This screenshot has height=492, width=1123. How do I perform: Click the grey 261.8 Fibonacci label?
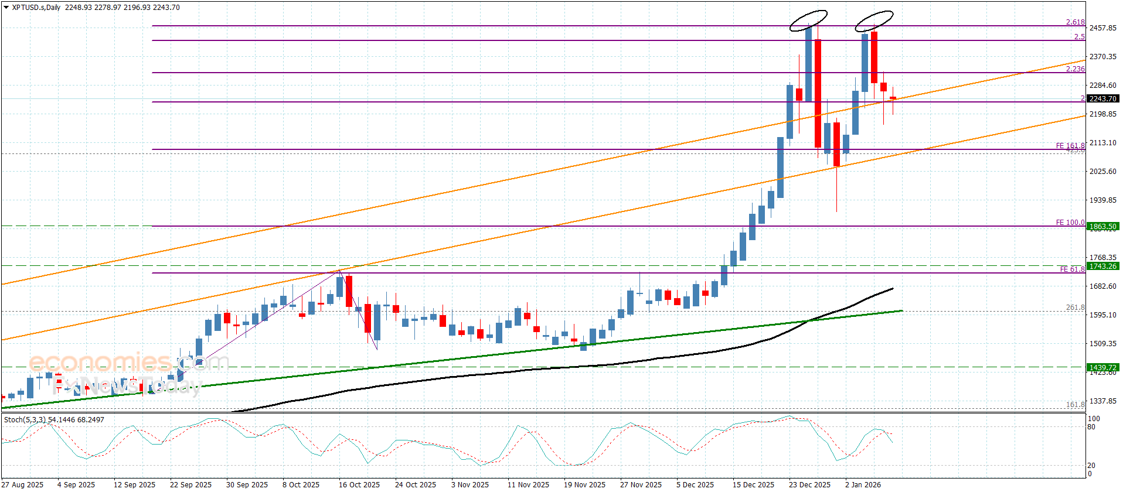[x=1075, y=307]
